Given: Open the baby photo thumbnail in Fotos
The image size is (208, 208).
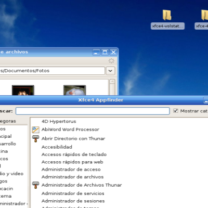Looking at the screenshot, I should (x=74, y=90).
